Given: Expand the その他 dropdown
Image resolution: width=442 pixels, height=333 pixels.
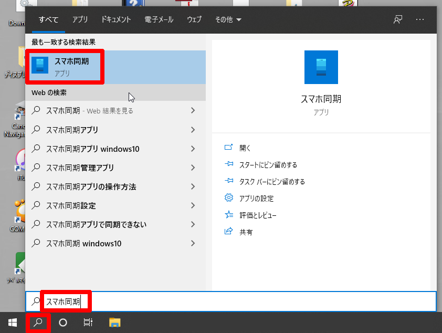Looking at the screenshot, I should click(x=228, y=19).
